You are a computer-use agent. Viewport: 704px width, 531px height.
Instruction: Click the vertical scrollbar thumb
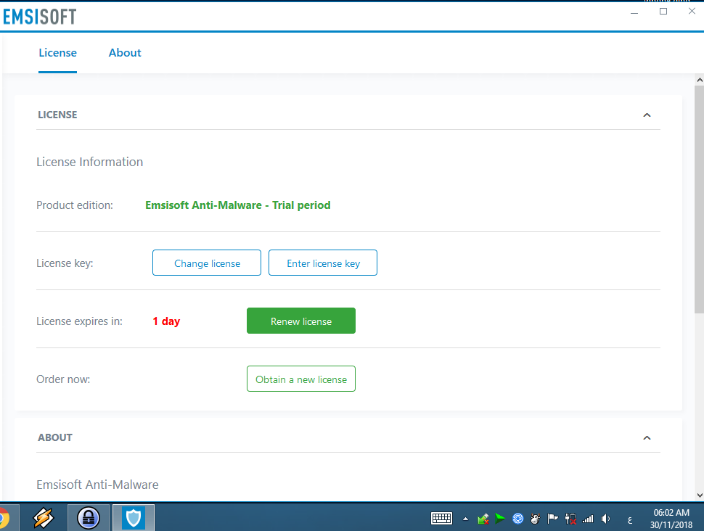pyautogui.click(x=700, y=199)
